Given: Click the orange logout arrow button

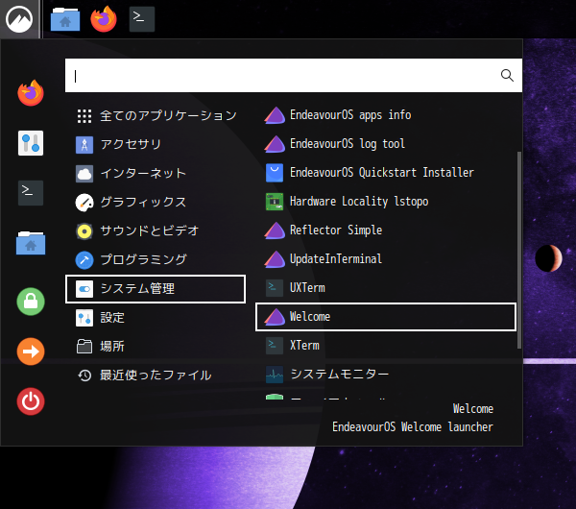Looking at the screenshot, I should tap(31, 351).
